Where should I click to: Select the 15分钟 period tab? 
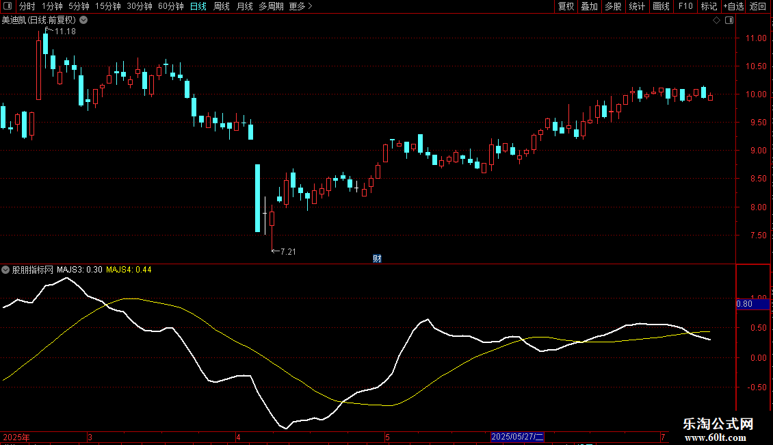click(x=108, y=6)
